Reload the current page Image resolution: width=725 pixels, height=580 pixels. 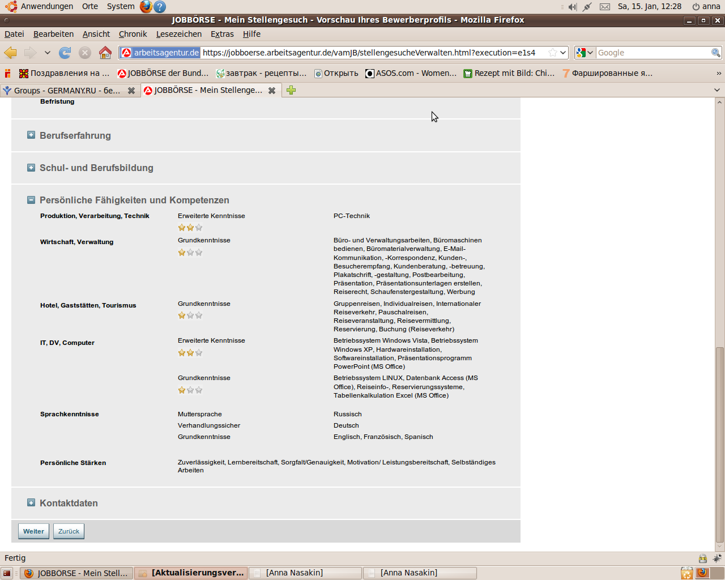[x=65, y=53]
